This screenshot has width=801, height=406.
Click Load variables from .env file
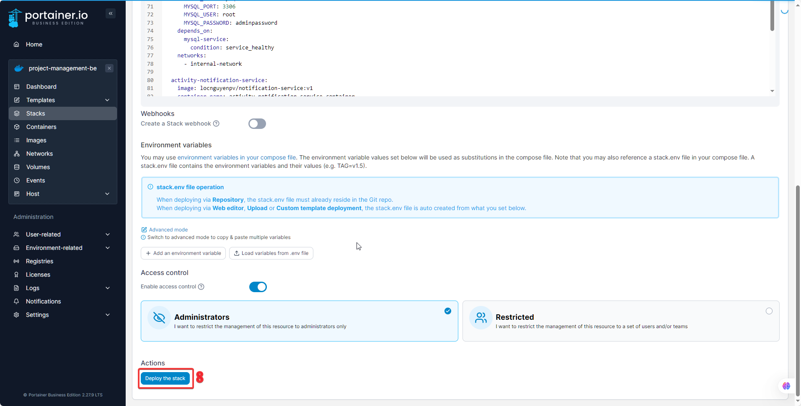pyautogui.click(x=271, y=253)
